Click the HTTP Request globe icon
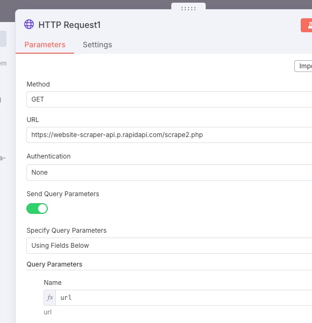Screen dimensions: 312x323 tap(29, 25)
